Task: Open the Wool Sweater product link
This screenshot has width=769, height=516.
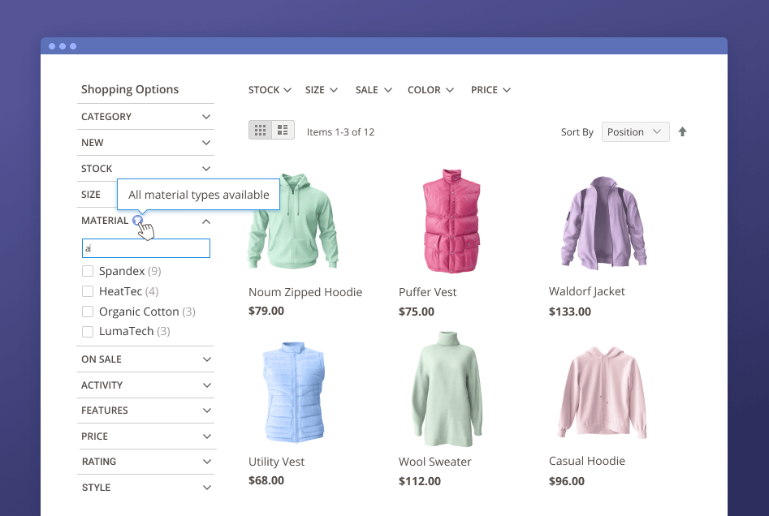Action: 434,462
